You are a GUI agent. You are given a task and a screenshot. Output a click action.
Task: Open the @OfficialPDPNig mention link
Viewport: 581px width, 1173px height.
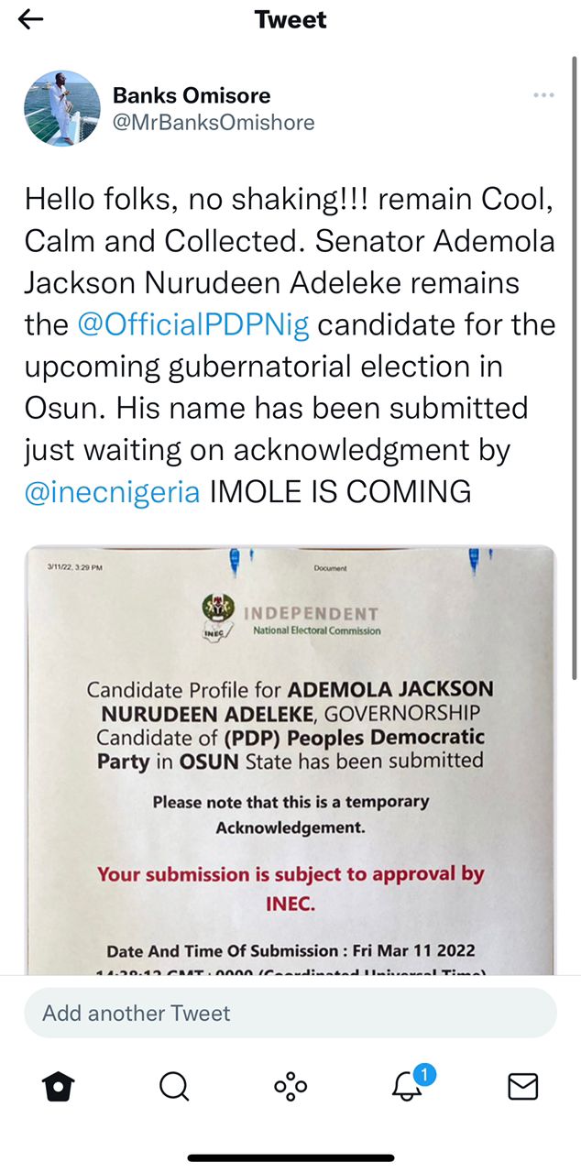click(192, 325)
